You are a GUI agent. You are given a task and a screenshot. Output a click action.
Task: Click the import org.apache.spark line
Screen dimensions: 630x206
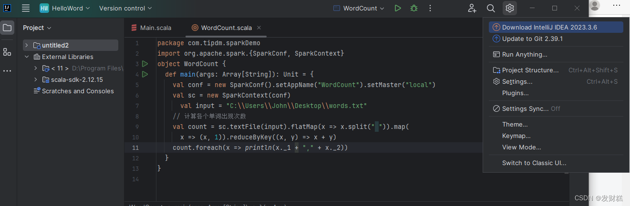pos(250,53)
